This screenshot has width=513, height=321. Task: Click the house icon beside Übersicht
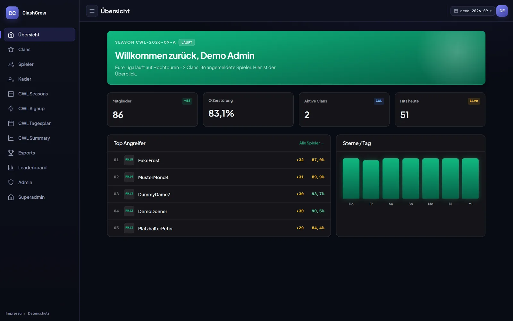click(11, 35)
